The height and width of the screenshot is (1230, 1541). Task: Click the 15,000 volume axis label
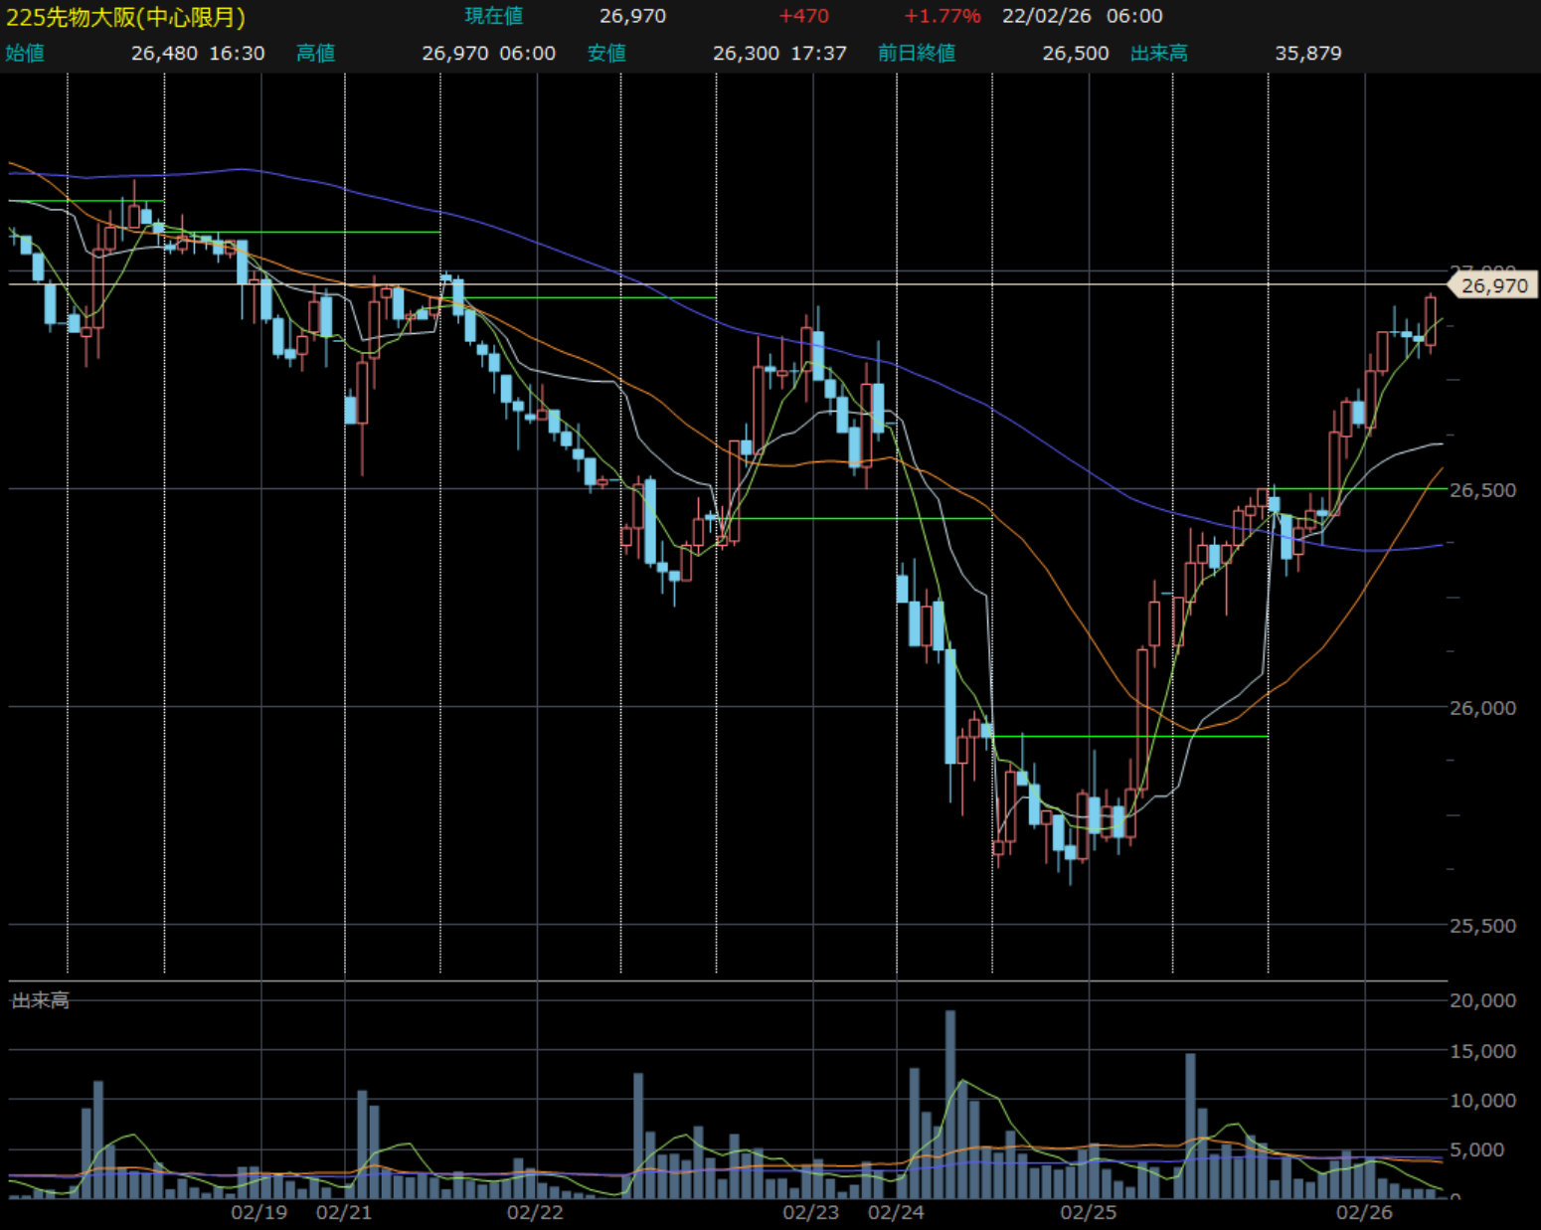click(1482, 1051)
